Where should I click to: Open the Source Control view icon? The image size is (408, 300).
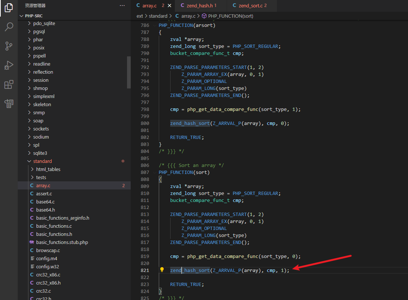[x=8, y=46]
